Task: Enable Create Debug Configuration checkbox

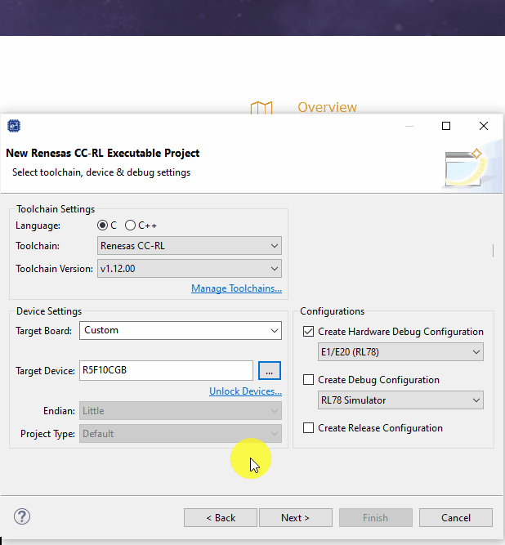Action: click(x=308, y=380)
